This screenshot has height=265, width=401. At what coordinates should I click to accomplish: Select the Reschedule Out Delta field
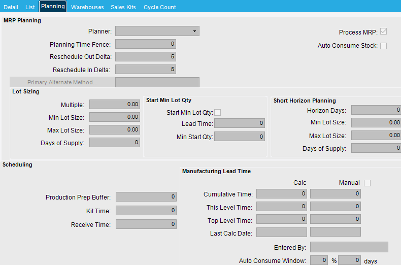146,56
